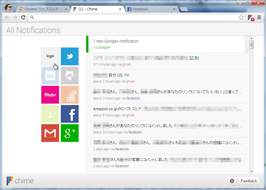Click the notifications list scrollbar thumb
This screenshot has width=266, height=190.
tap(252, 45)
